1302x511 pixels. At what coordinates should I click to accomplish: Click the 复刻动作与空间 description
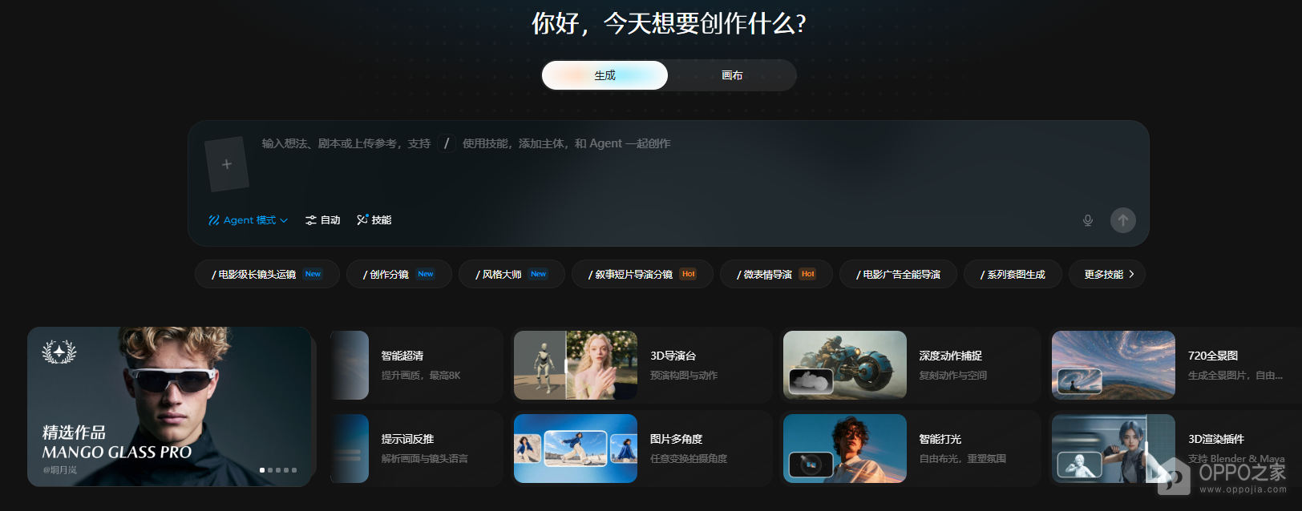click(x=953, y=376)
